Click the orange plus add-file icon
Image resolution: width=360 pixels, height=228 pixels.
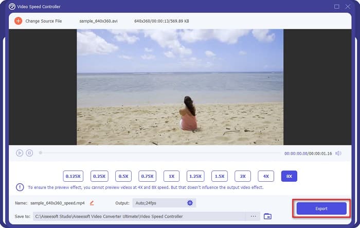[x=18, y=21]
